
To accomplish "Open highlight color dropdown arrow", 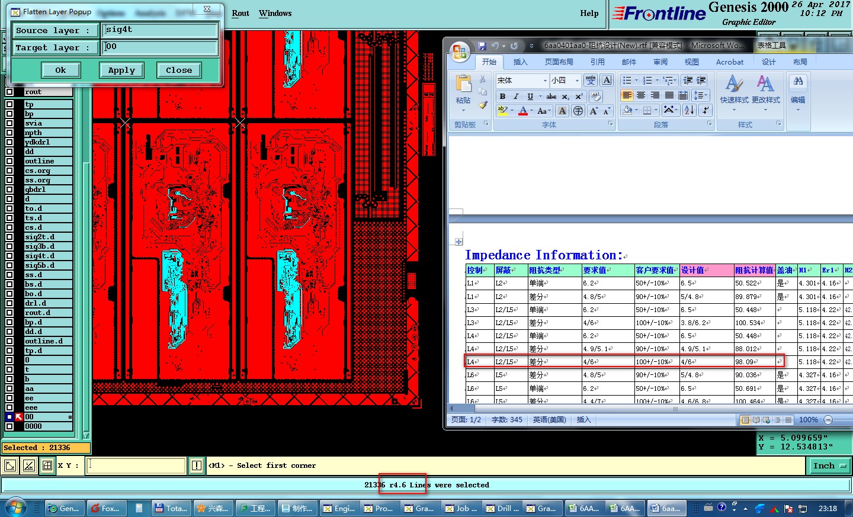I will pyautogui.click(x=512, y=111).
